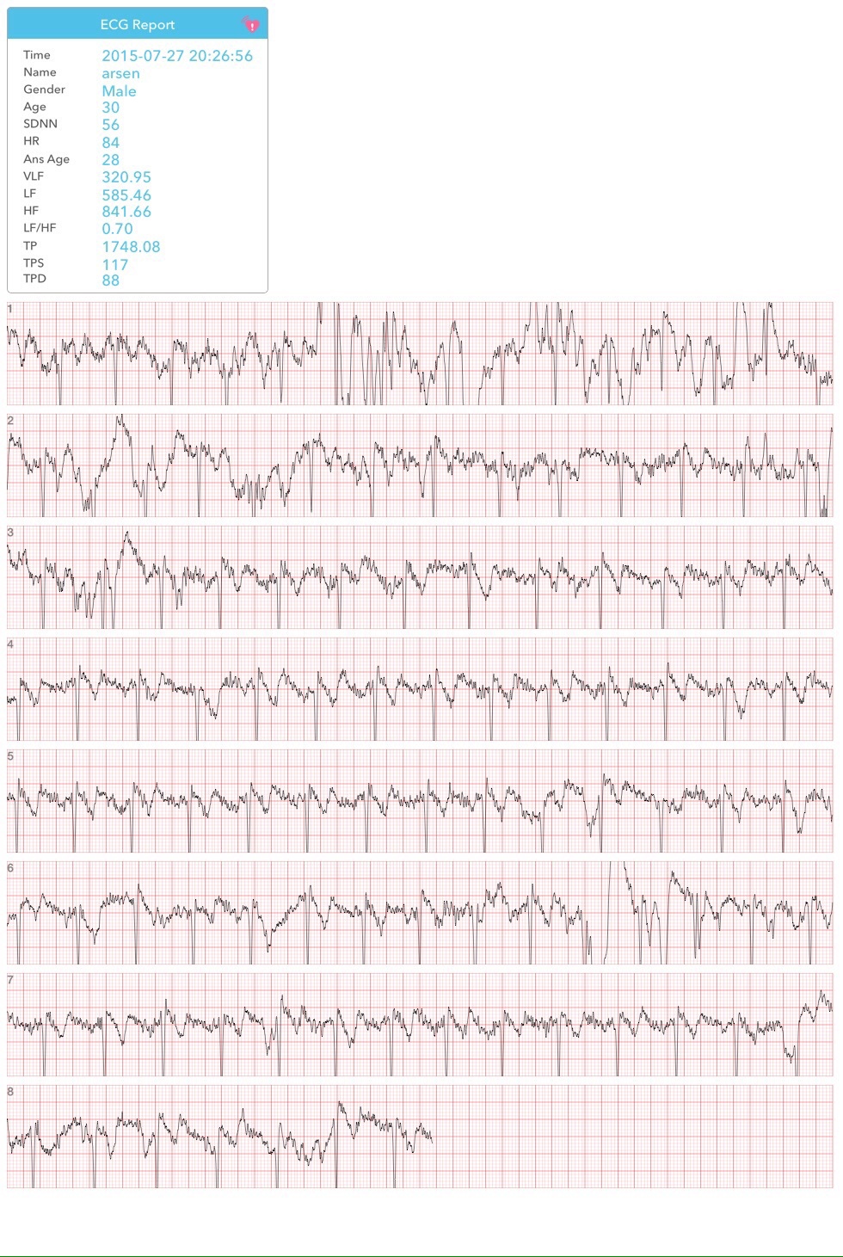Open ECG strip number 3
The height and width of the screenshot is (1257, 843).
pos(420,577)
